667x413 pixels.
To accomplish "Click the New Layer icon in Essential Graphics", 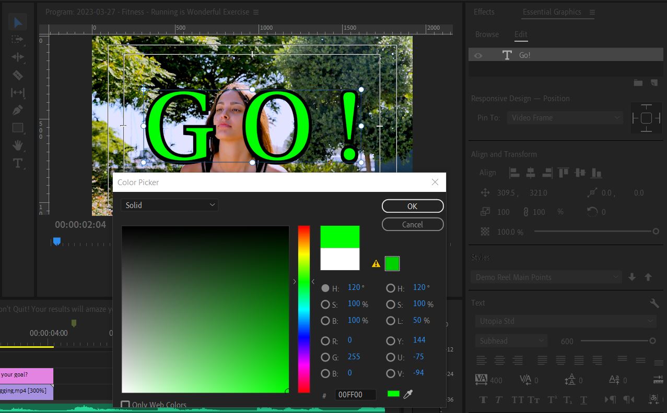I will click(x=654, y=83).
